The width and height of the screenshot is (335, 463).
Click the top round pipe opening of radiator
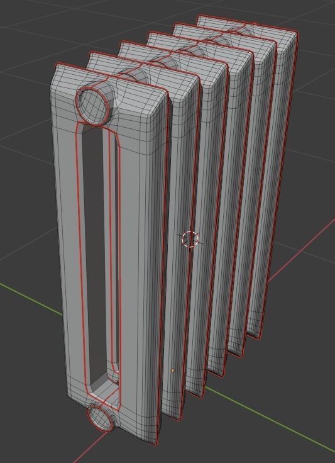[x=93, y=105]
